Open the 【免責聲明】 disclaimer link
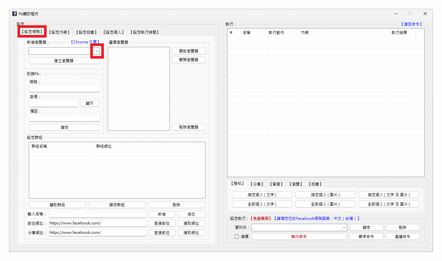The height and width of the screenshot is (261, 442). [x=260, y=219]
